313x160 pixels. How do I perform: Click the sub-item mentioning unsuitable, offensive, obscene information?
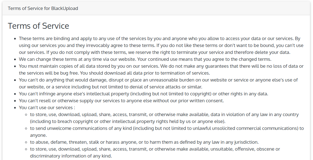[x=155, y=152]
